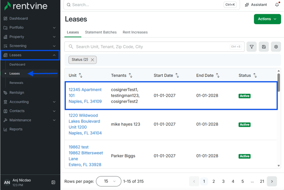The width and height of the screenshot is (284, 190).
Task: Click the Screening icon in sidebar
Action: pyautogui.click(x=6, y=46)
